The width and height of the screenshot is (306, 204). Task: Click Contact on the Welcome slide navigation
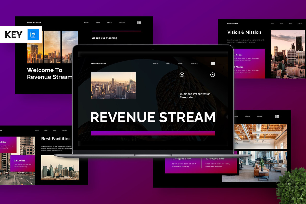[x=122, y=22]
